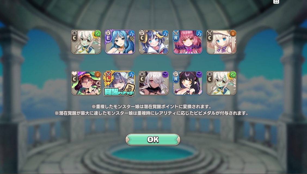Click the water element icon on E card
This screenshot has width=307, height=174.
tap(131, 33)
